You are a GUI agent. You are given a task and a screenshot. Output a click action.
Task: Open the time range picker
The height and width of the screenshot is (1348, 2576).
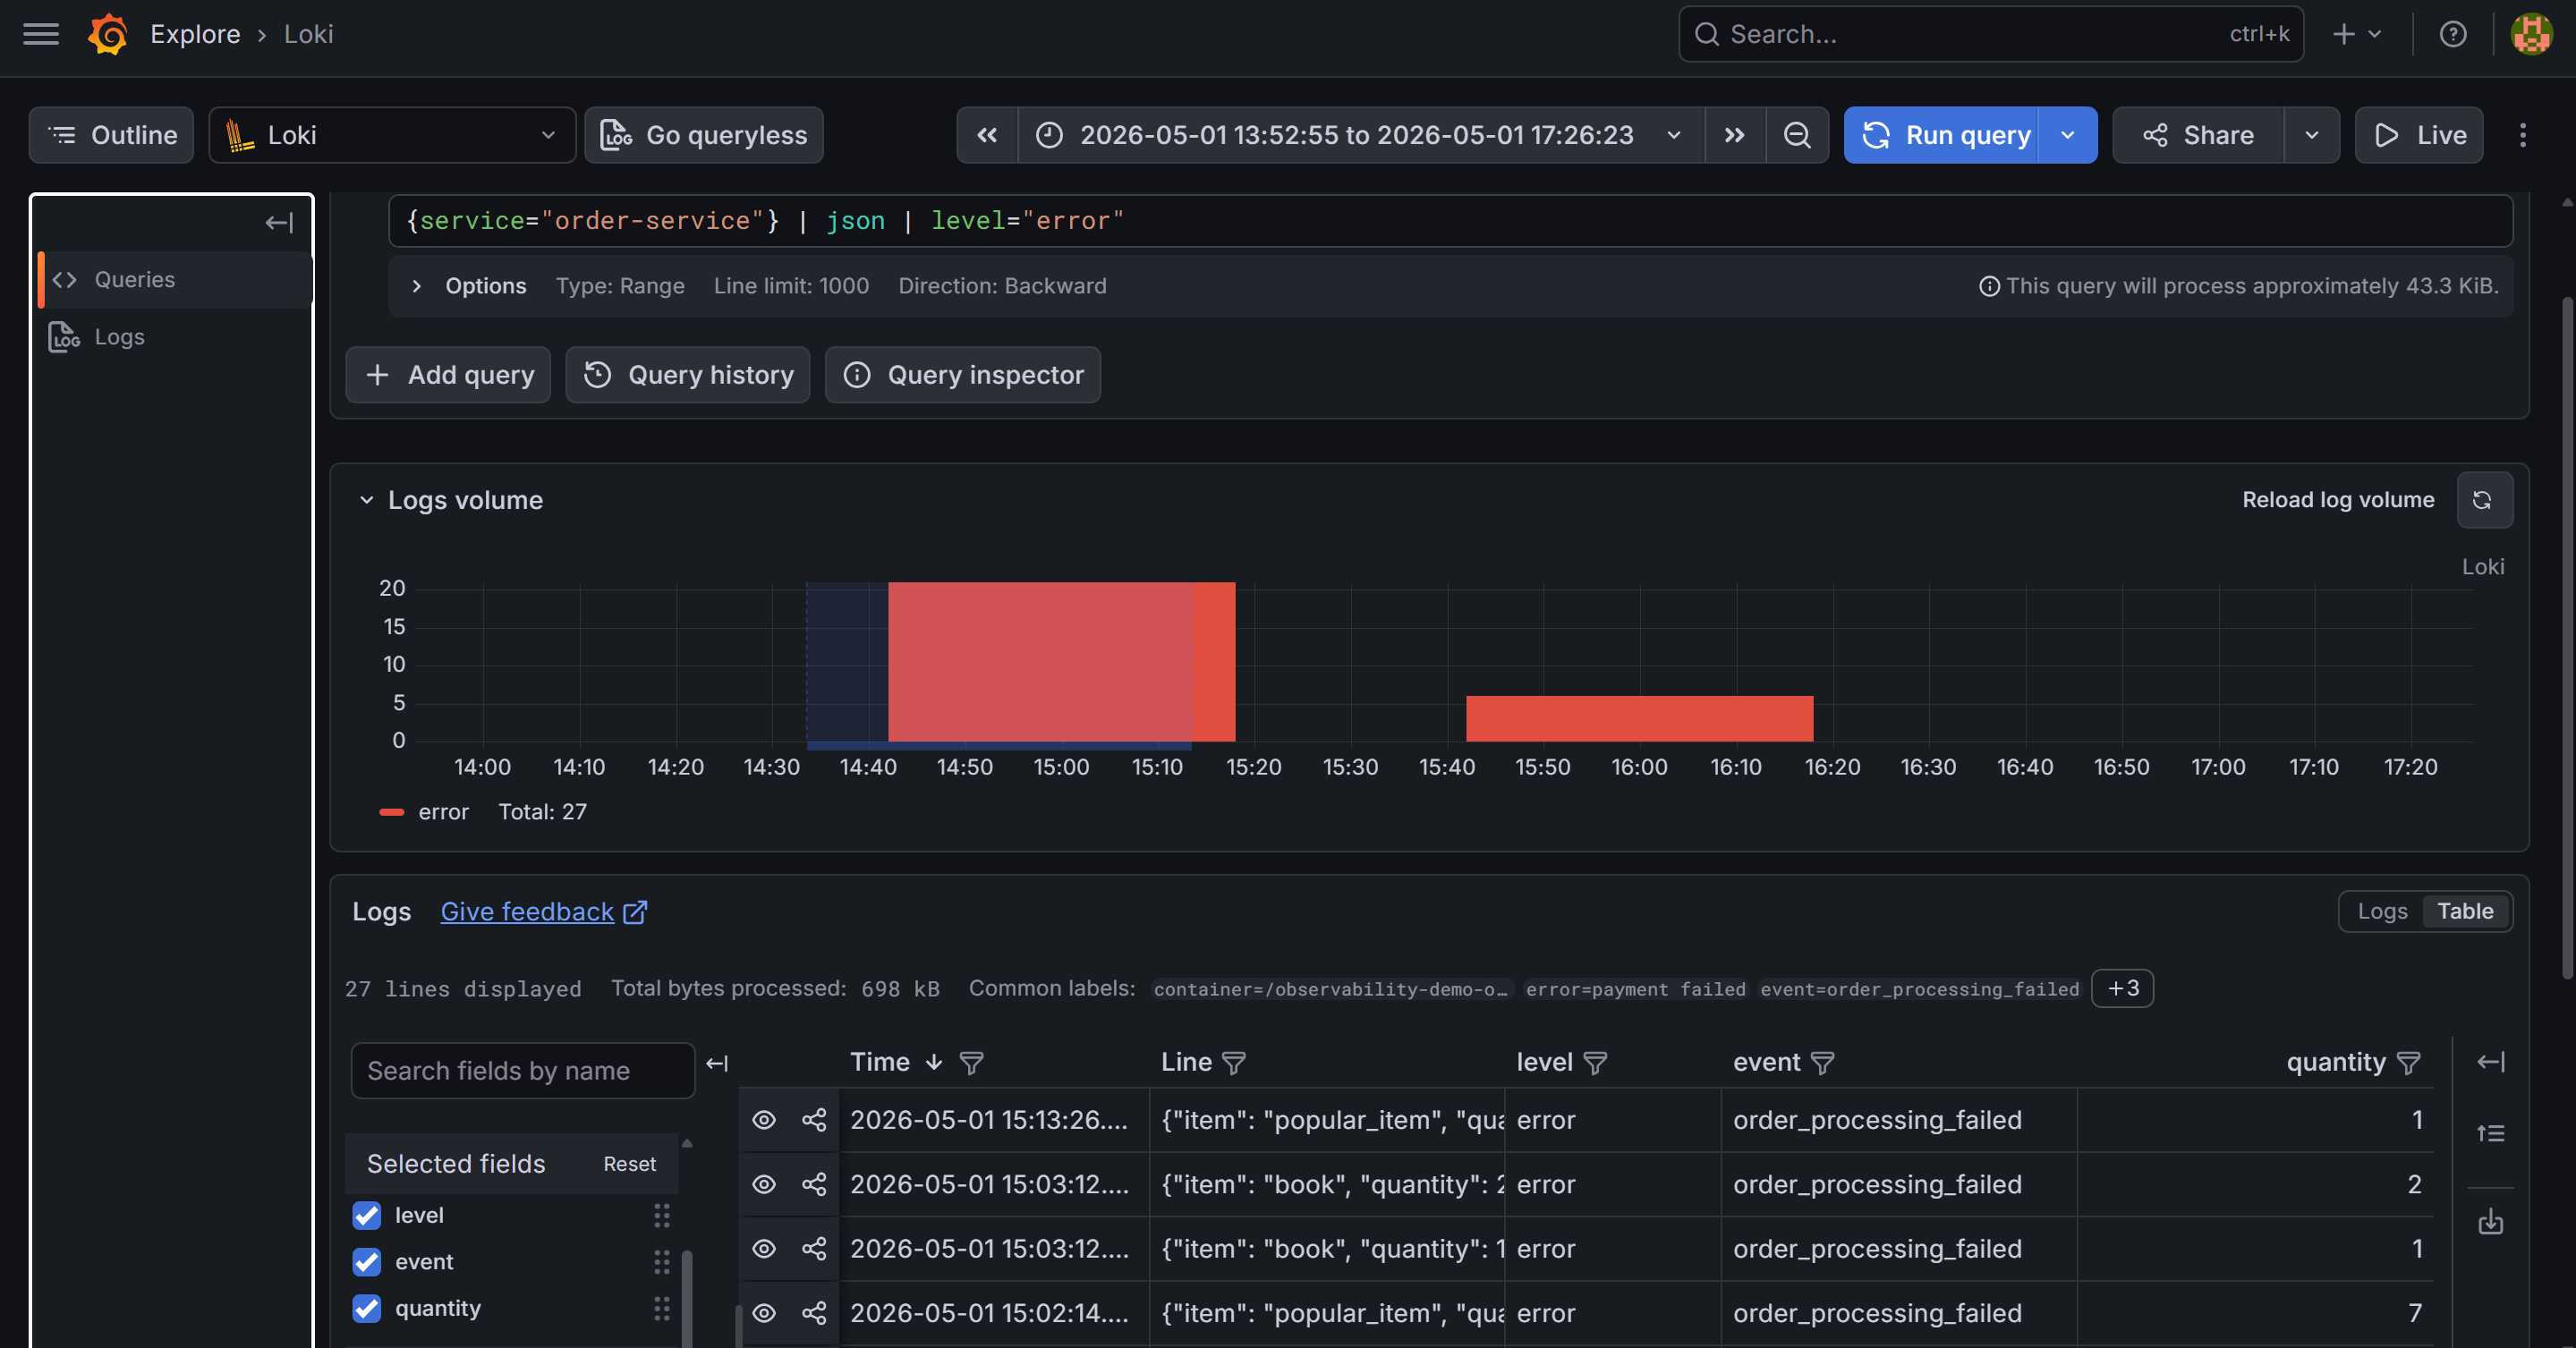point(1360,135)
